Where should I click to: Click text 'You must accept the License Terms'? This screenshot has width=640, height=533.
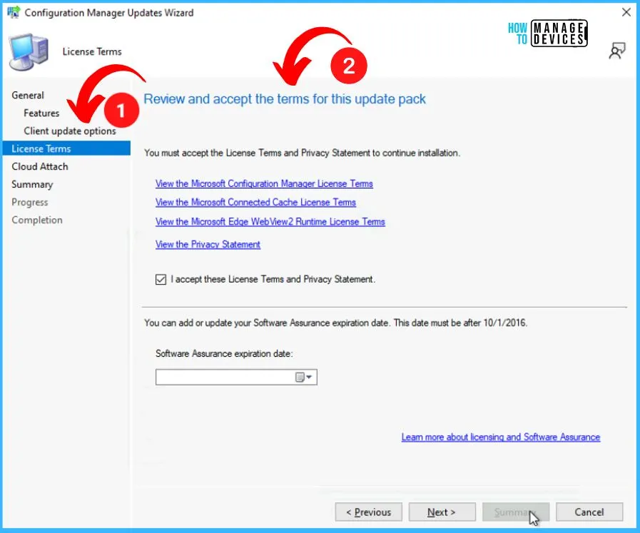(302, 153)
